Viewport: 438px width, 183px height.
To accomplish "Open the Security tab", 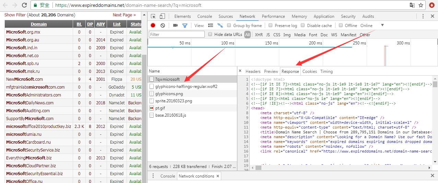I will click(348, 16).
